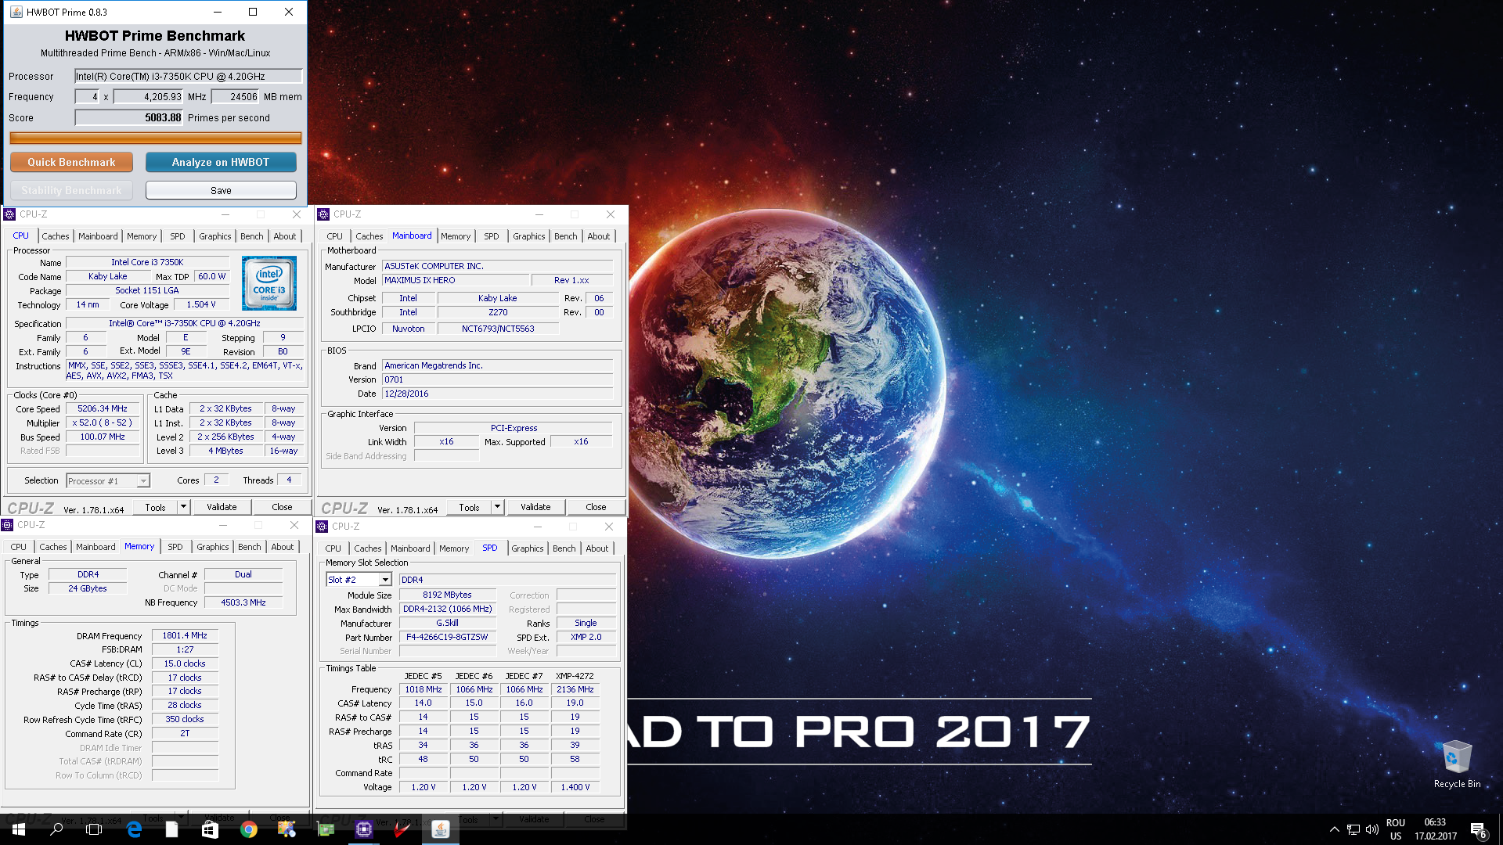Viewport: 1503px width, 845px height.
Task: Click Analyze on HWBOT button
Action: 221,162
